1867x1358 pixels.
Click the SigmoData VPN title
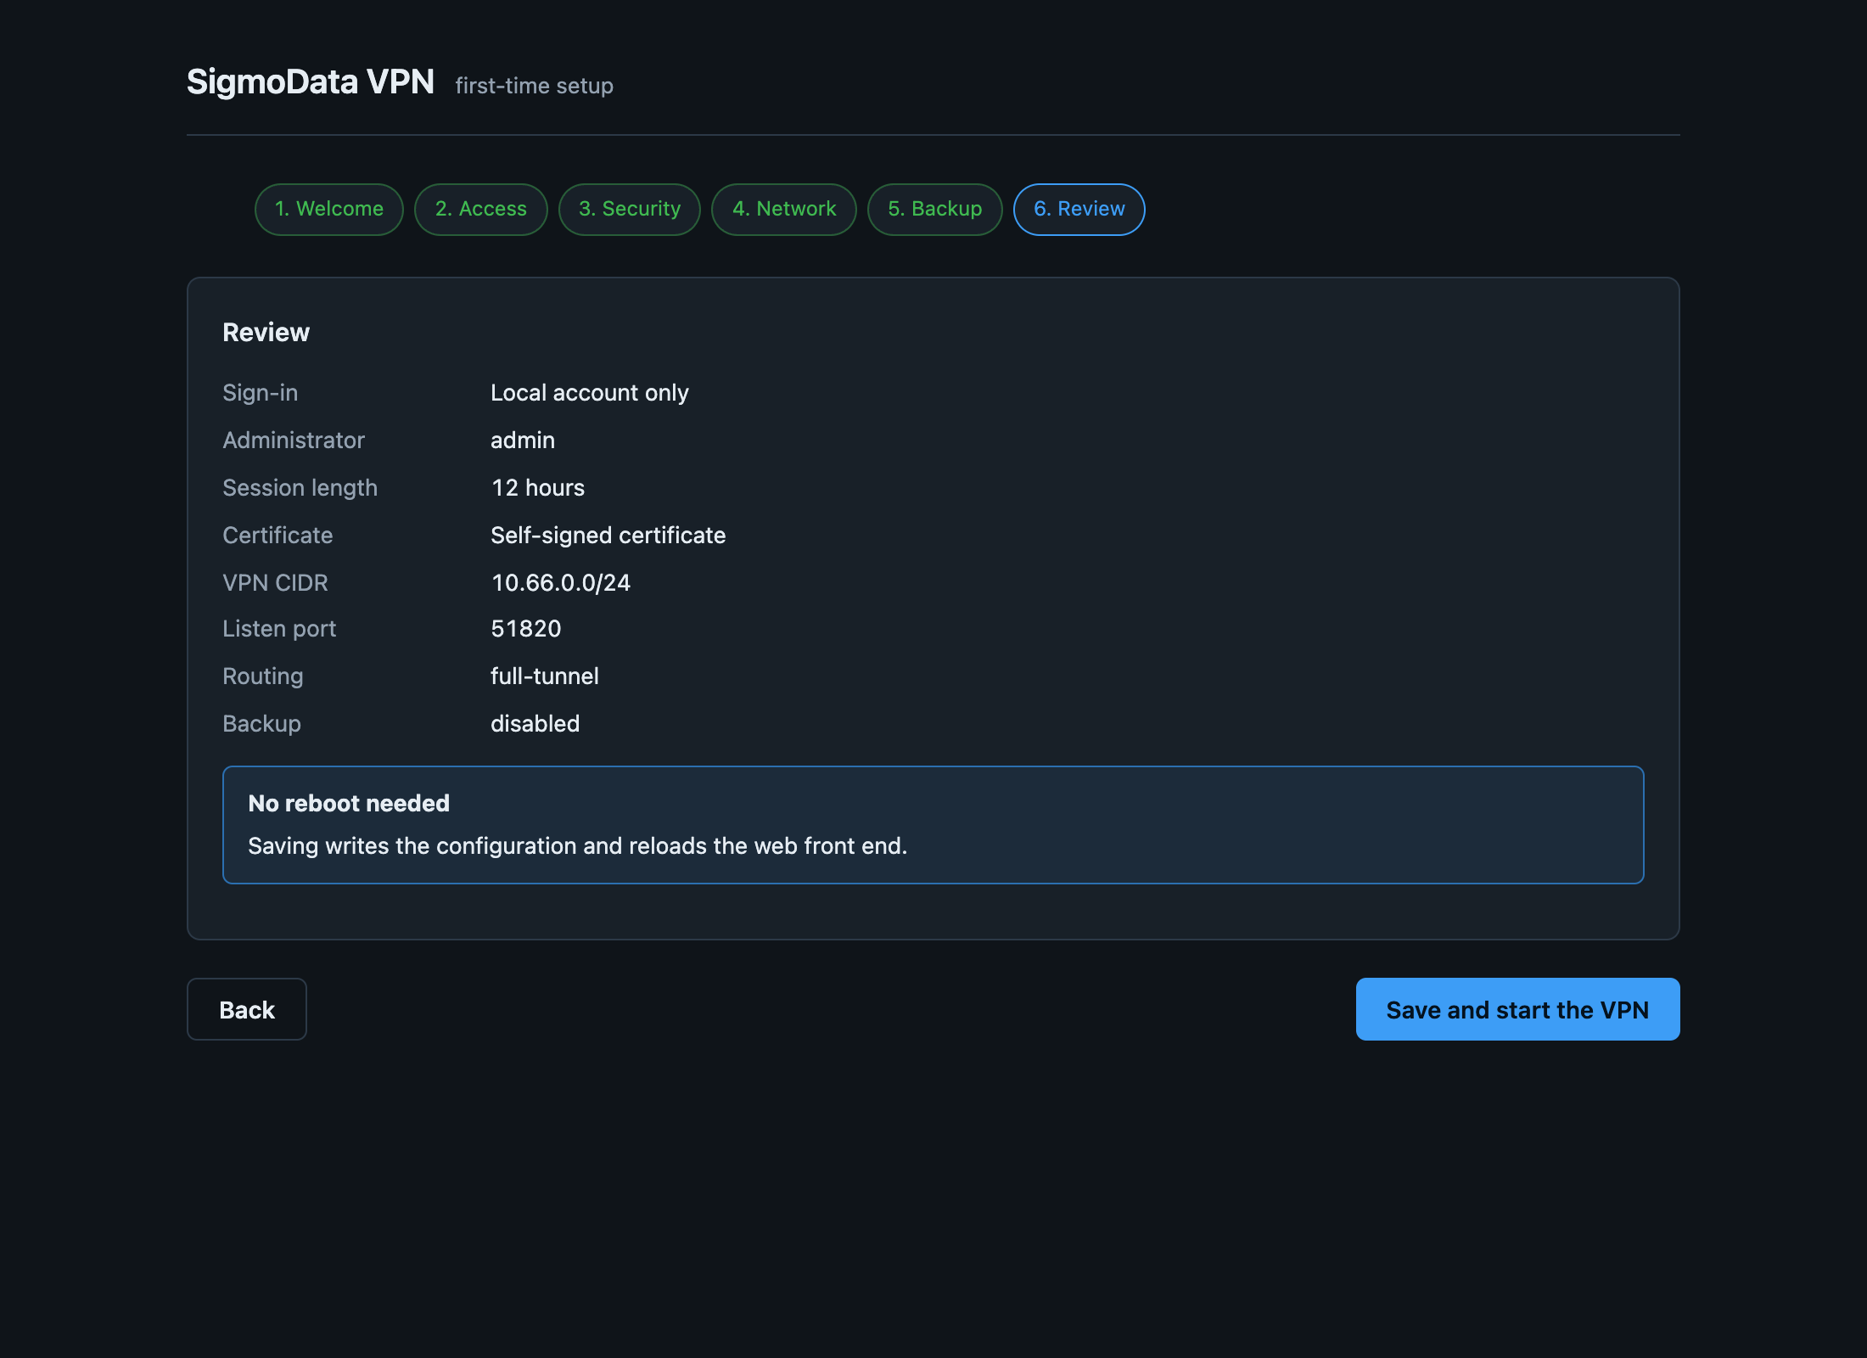pos(311,82)
